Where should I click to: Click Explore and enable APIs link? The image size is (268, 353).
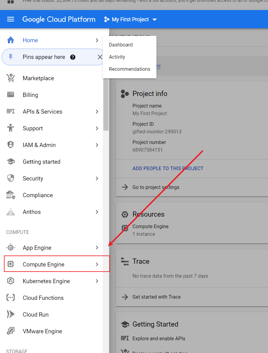coord(159,338)
